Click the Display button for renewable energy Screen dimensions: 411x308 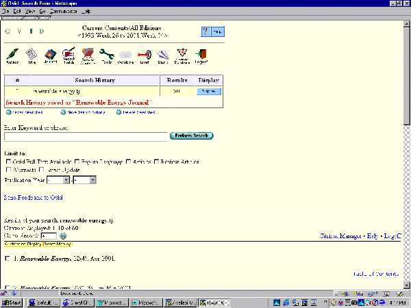coord(209,91)
